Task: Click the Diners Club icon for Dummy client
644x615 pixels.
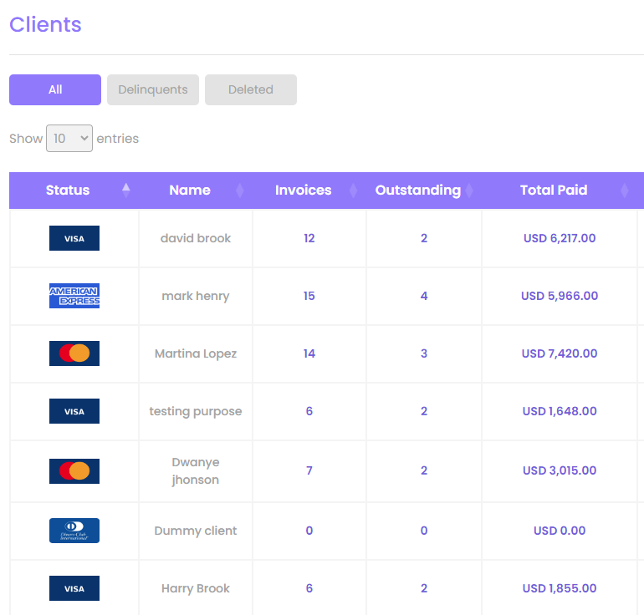Action: [x=74, y=531]
